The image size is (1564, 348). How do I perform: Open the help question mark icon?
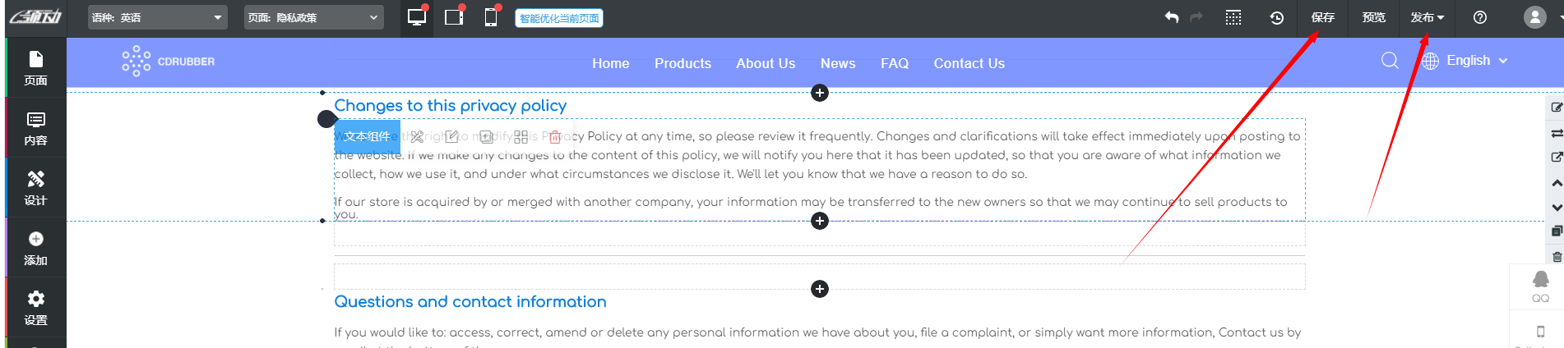click(1480, 17)
